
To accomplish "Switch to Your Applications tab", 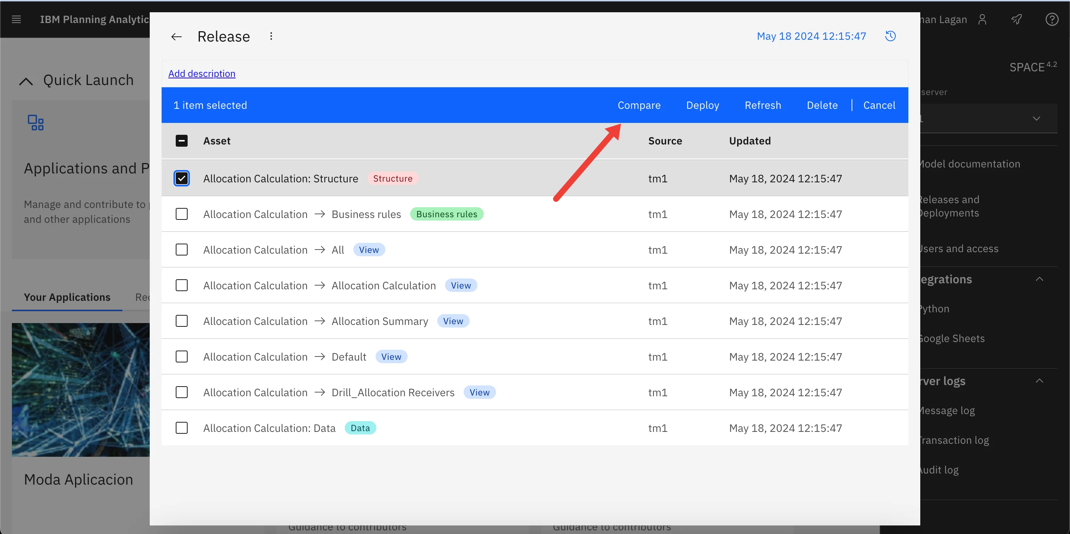I will click(x=67, y=297).
